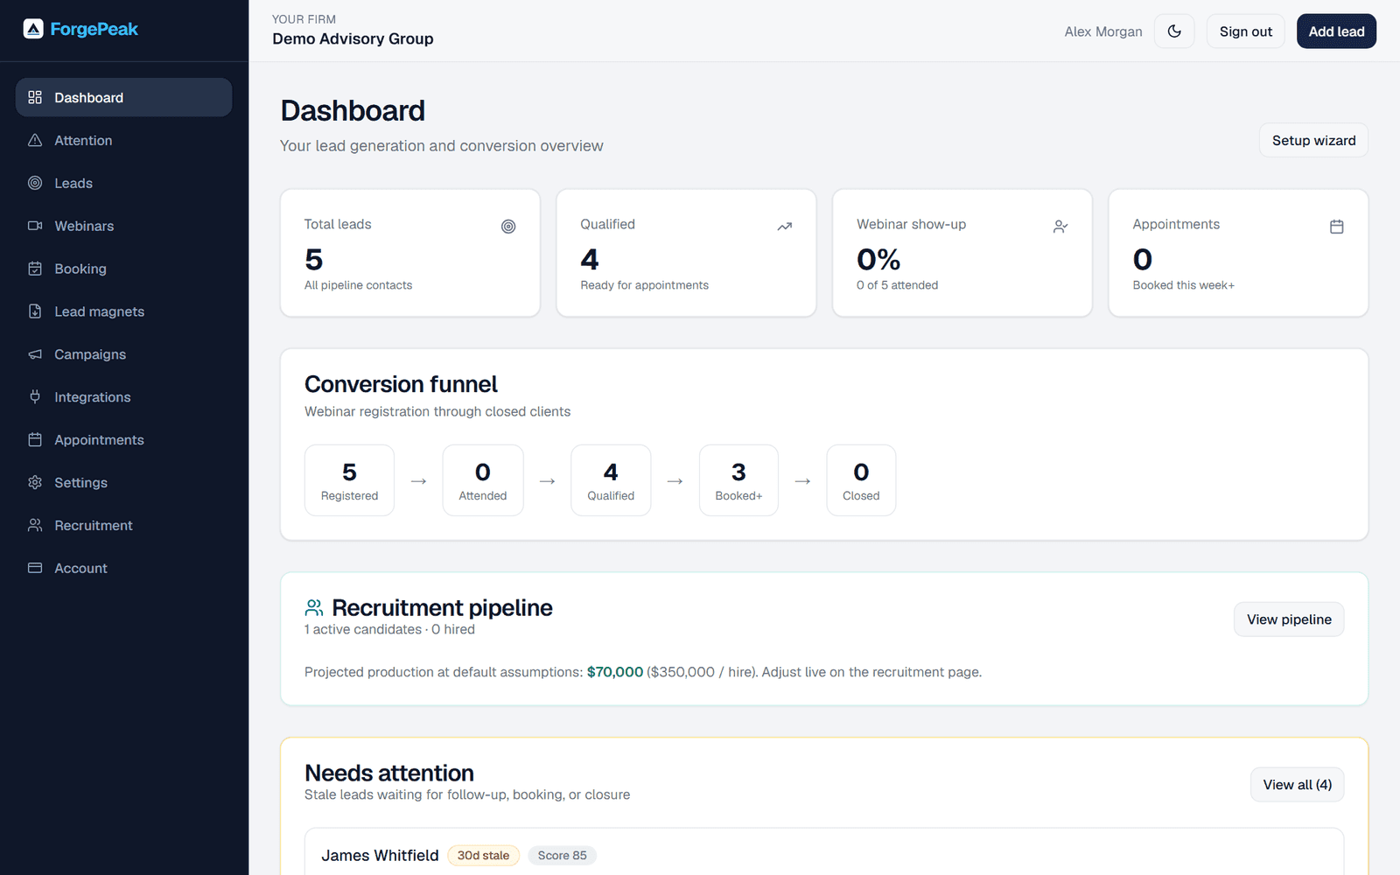Click the Conversion funnel heading
The height and width of the screenshot is (875, 1400).
tap(401, 384)
